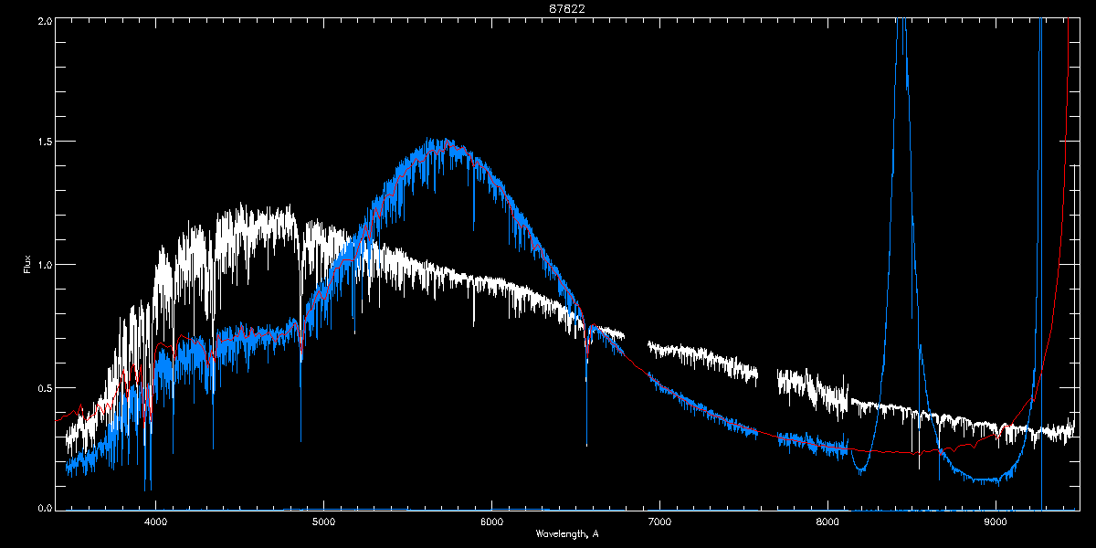Image resolution: width=1096 pixels, height=548 pixels.
Task: Click the blue curve's trough near 8950
Action: pos(989,479)
